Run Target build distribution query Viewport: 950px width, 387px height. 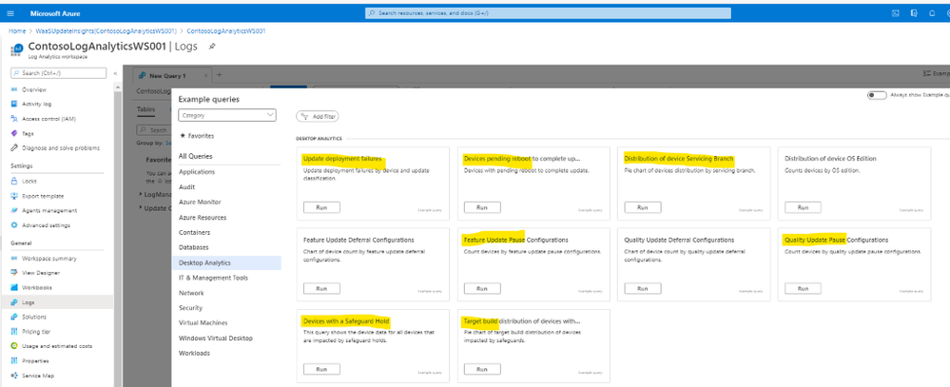point(482,370)
